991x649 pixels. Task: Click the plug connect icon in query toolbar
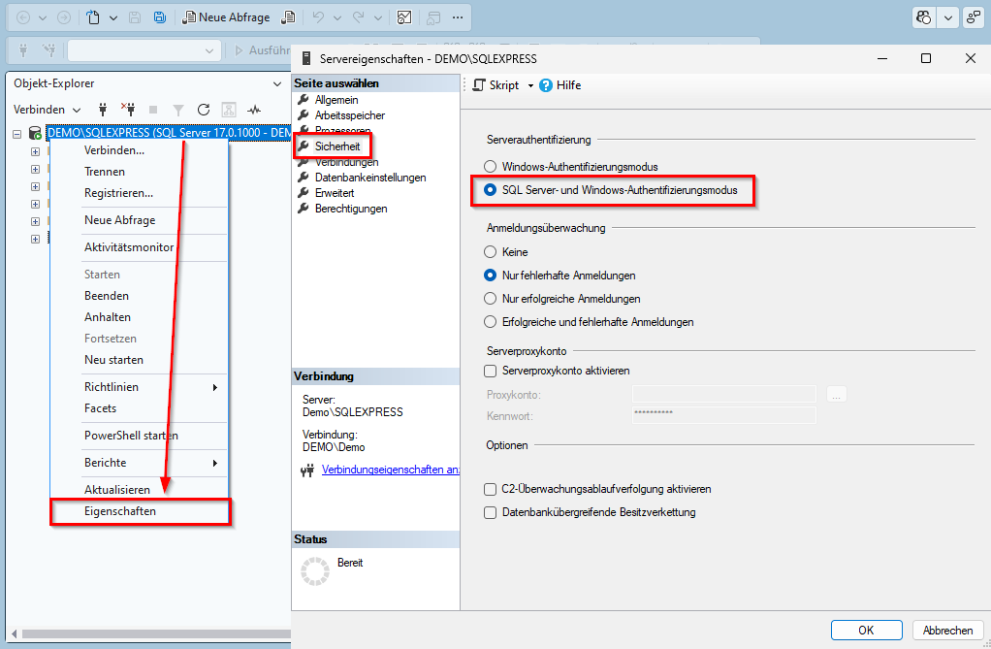click(x=23, y=50)
